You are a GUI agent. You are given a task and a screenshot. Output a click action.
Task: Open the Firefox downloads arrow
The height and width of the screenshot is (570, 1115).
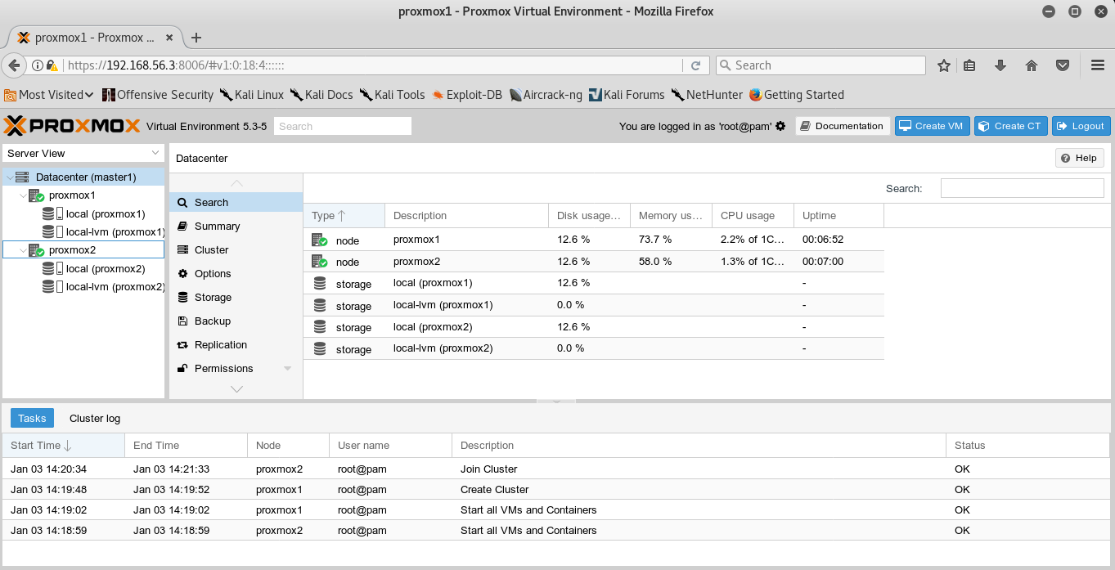(x=1000, y=65)
